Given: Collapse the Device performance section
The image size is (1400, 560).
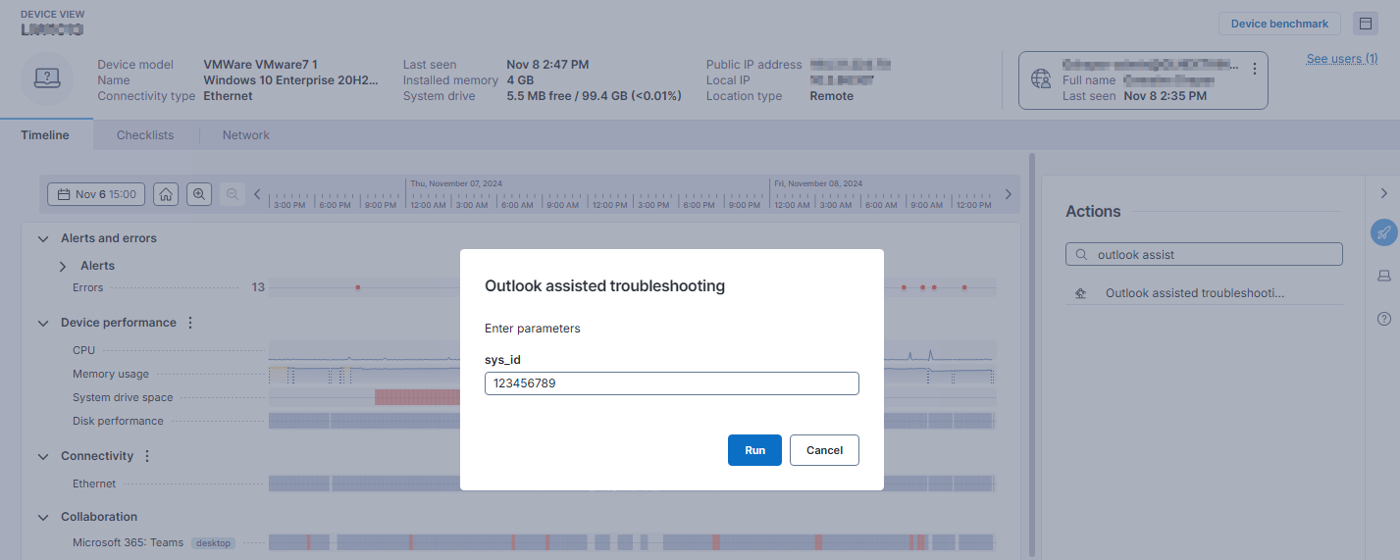Looking at the screenshot, I should 43,323.
